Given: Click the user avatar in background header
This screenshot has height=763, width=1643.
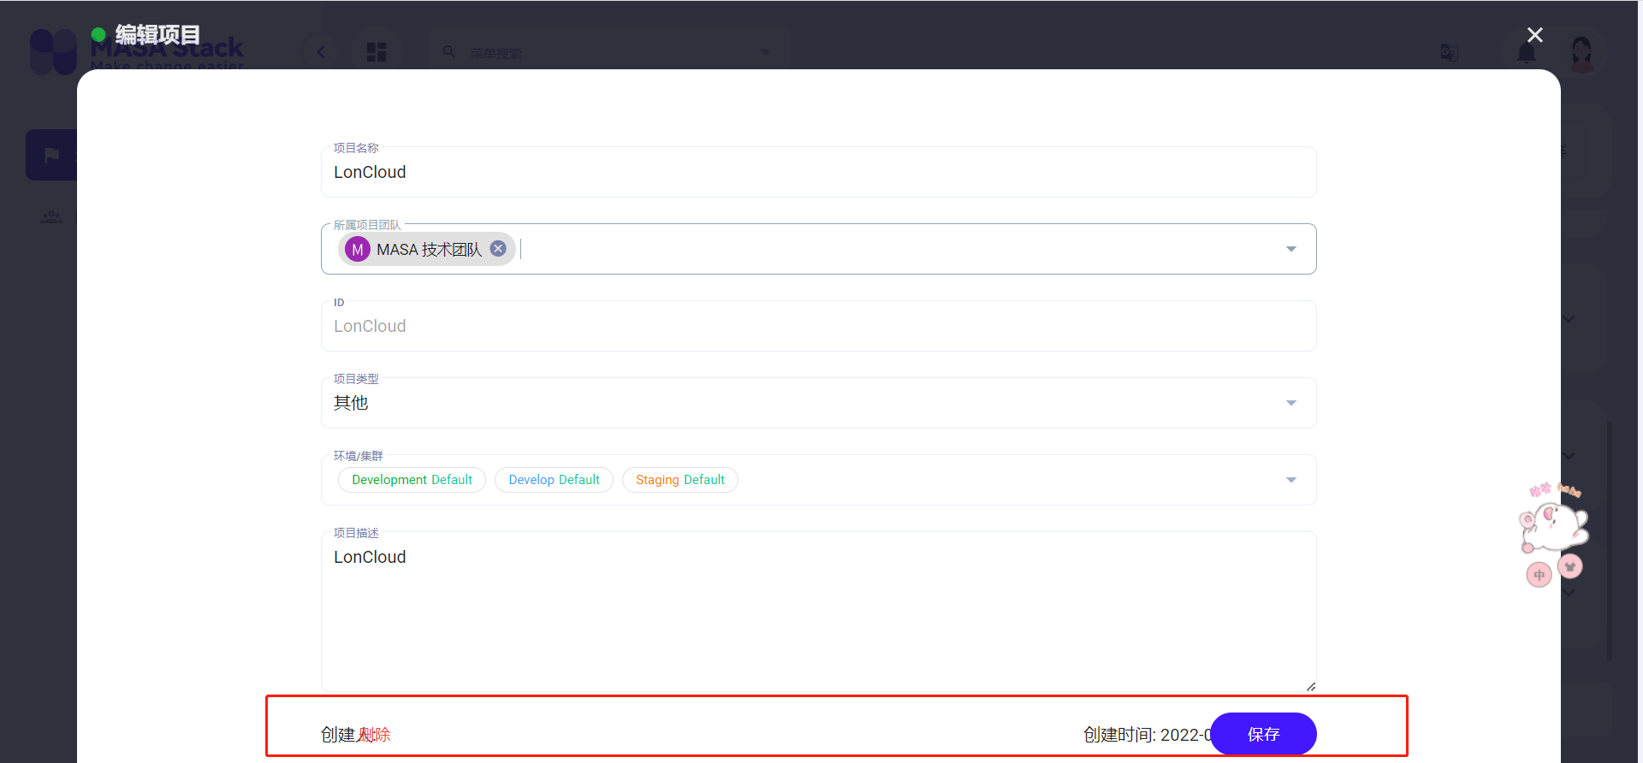Looking at the screenshot, I should 1581,53.
